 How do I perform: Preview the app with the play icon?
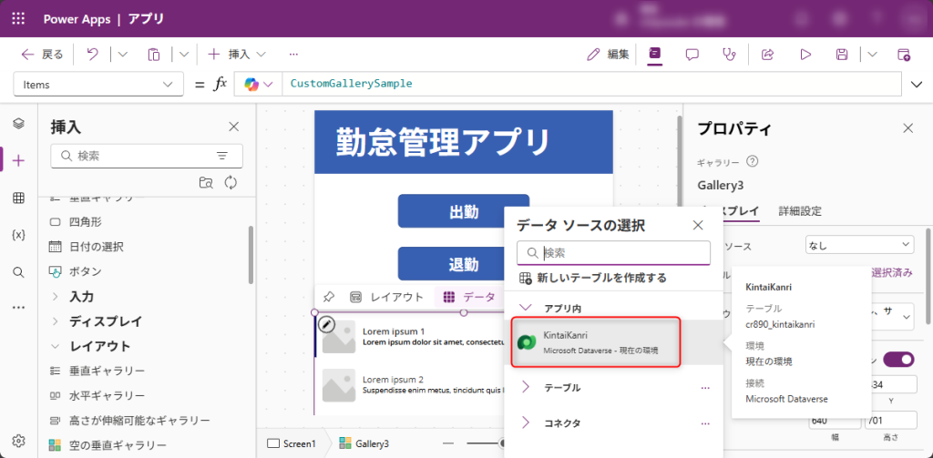[805, 55]
